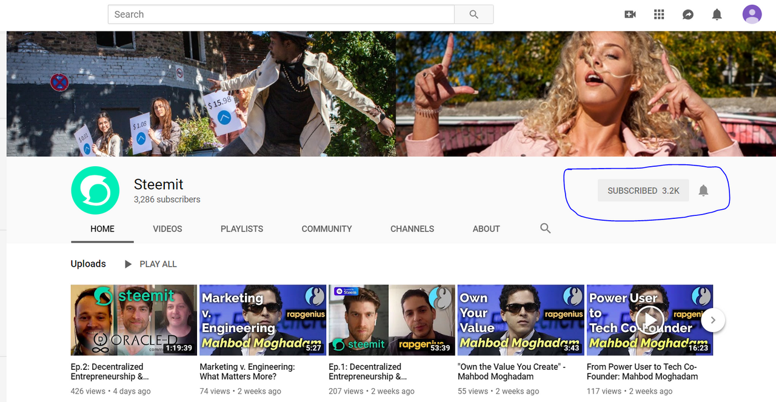Open the YouTube apps grid icon
The image size is (776, 402).
coord(659,15)
